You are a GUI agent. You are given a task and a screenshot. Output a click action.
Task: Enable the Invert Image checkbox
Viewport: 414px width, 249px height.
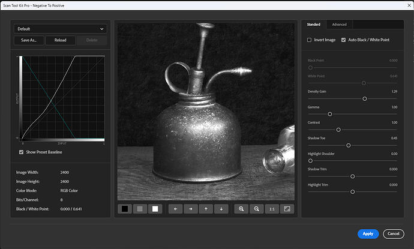pyautogui.click(x=310, y=40)
